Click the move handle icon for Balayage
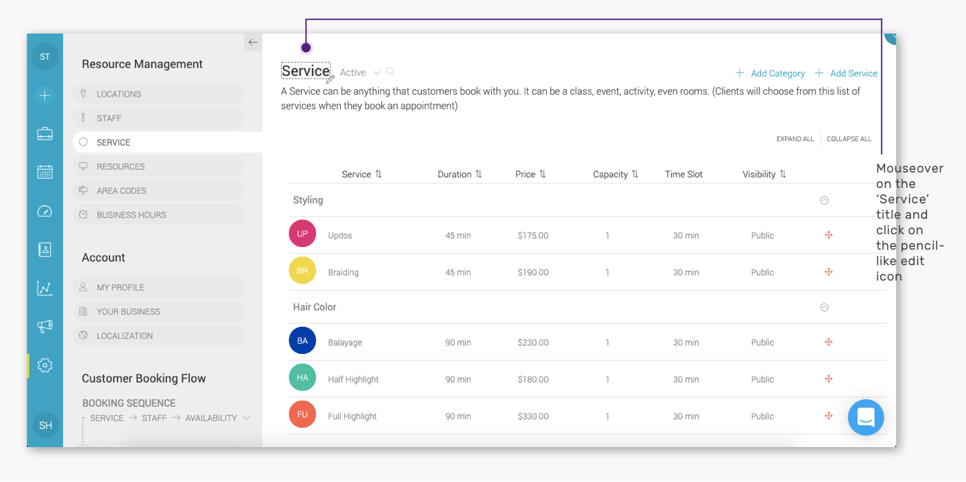The height and width of the screenshot is (482, 966). tap(828, 342)
